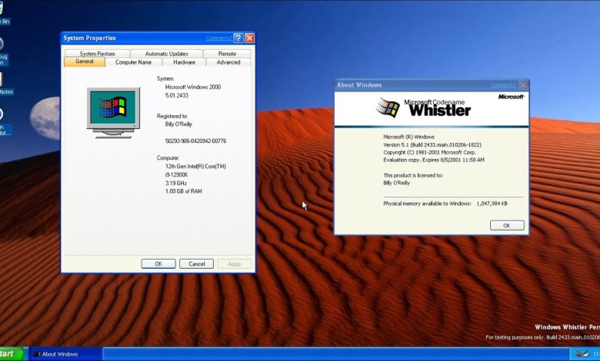Click the product ID 50293-986-0420942-00776
This screenshot has width=600, height=361.
point(195,141)
